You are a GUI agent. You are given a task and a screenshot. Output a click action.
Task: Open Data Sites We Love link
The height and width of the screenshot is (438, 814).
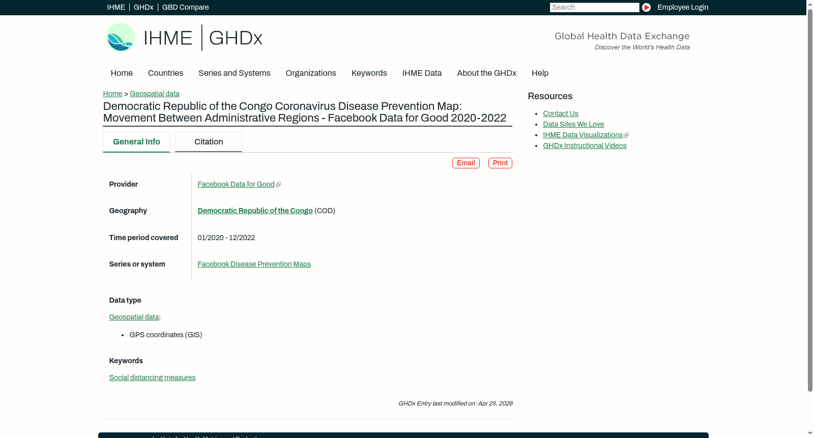point(573,124)
